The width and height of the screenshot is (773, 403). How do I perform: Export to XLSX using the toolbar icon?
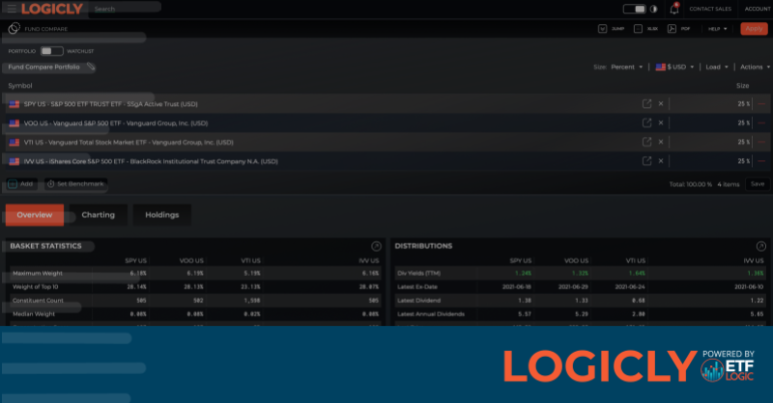coord(639,29)
